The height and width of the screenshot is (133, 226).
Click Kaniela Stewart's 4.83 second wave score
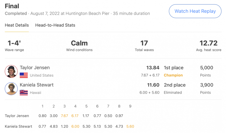54,126
